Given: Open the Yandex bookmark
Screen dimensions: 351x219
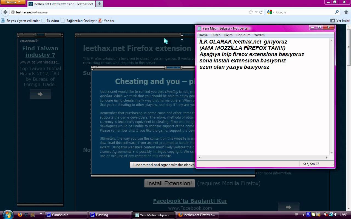Looking at the screenshot, I should tap(106, 21).
